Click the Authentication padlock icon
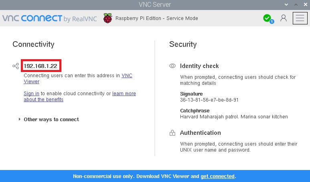The image size is (310, 182). [x=172, y=133]
